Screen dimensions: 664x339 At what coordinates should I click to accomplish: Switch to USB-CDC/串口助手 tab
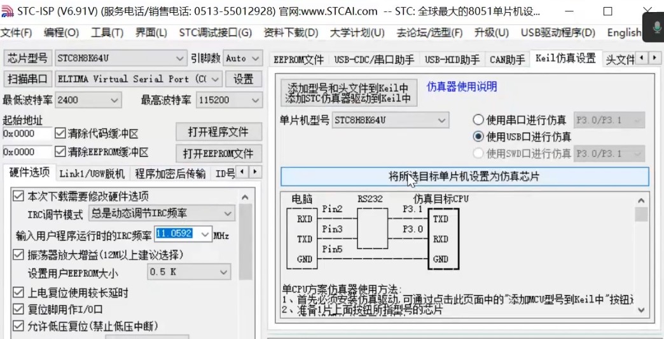click(x=375, y=60)
